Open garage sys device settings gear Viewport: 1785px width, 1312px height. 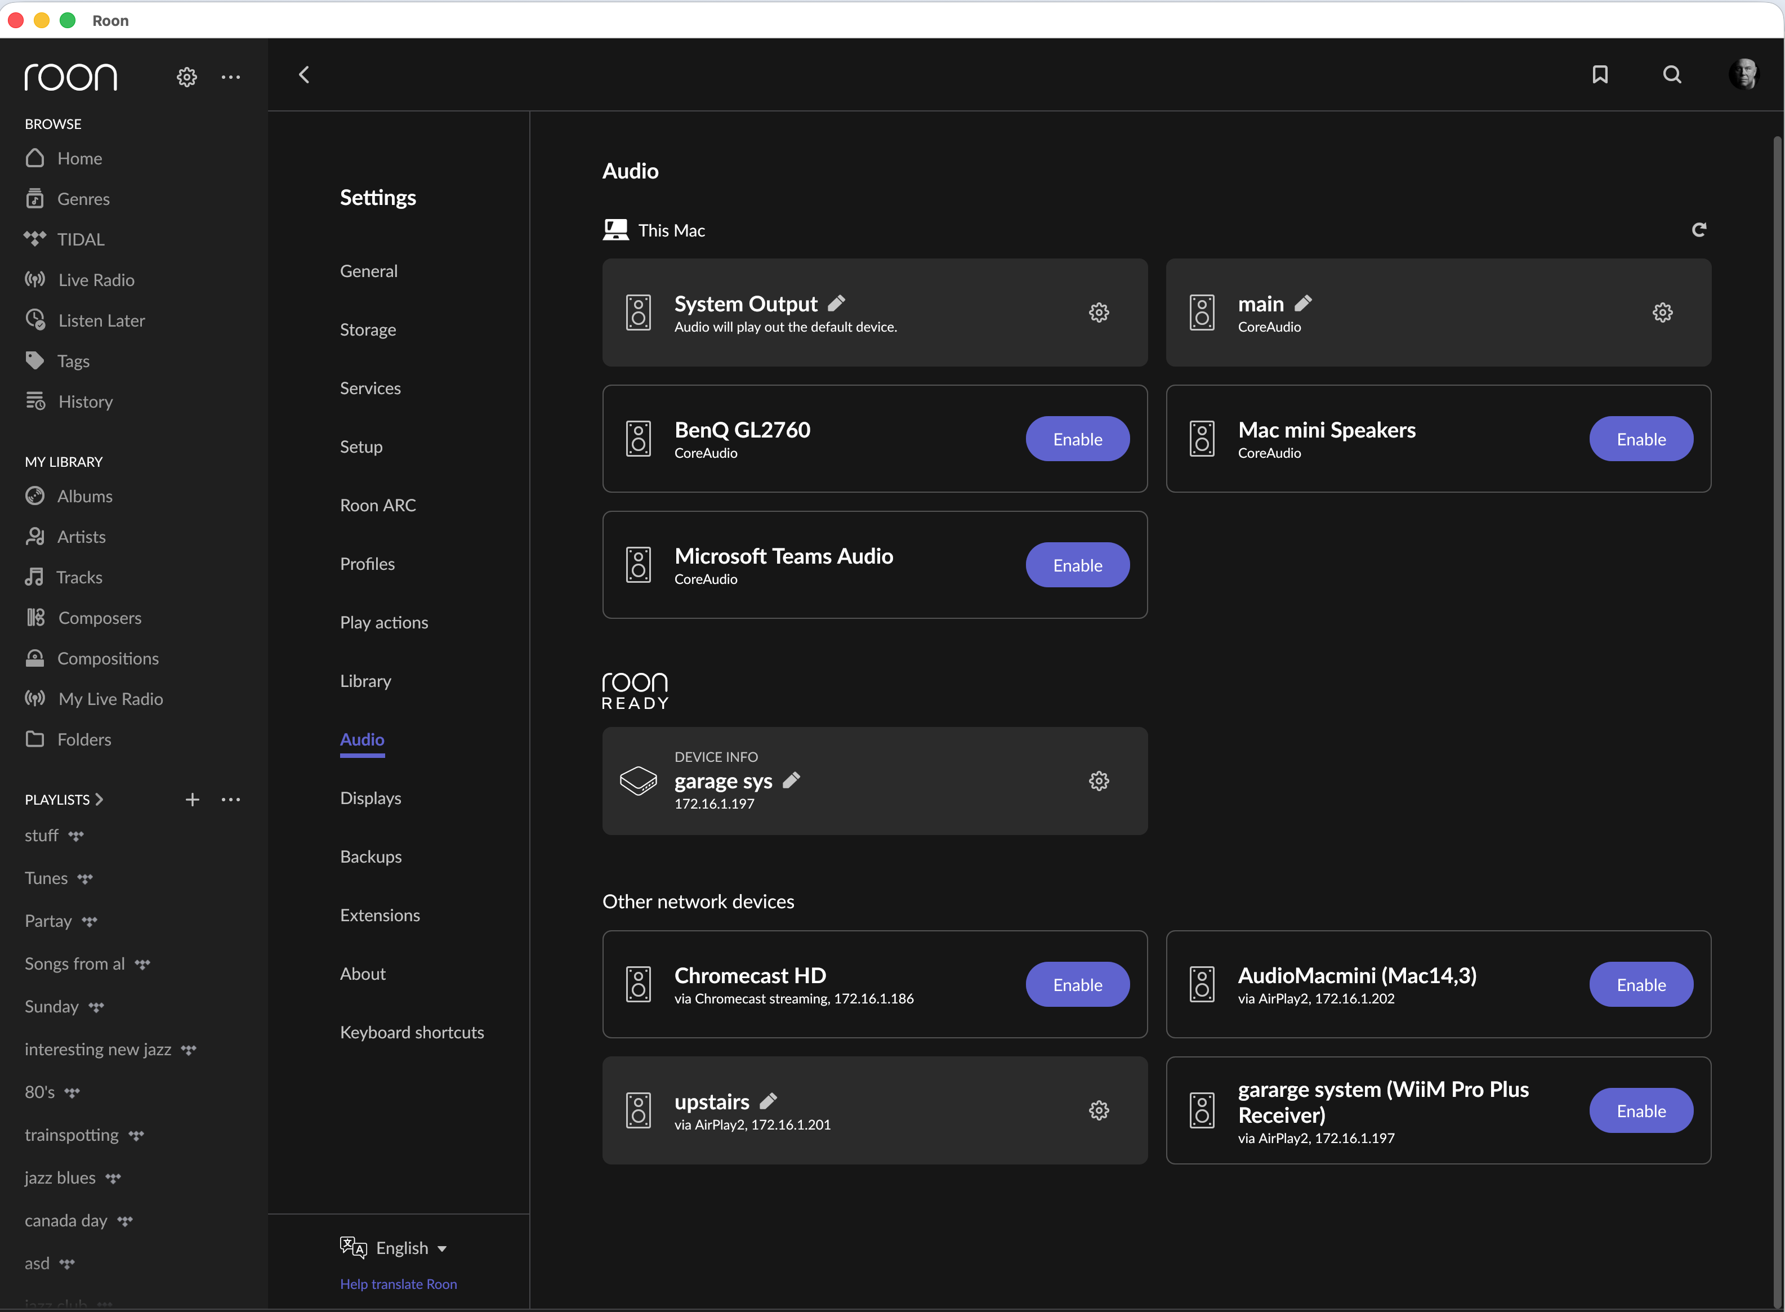tap(1098, 780)
